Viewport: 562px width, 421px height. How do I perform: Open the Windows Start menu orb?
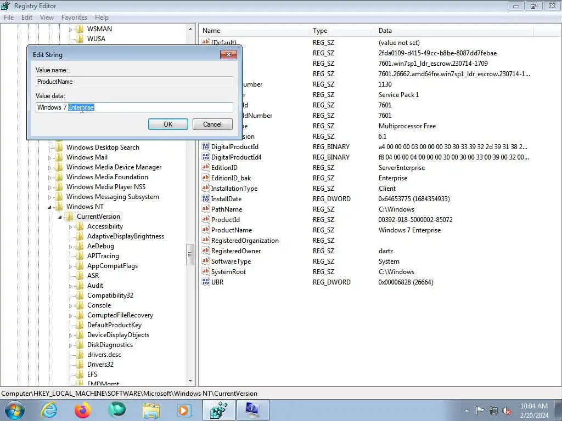[x=15, y=410]
